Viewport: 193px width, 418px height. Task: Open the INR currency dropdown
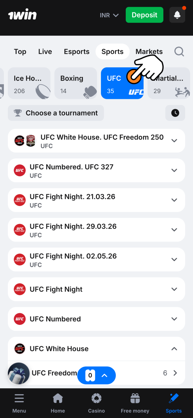109,15
